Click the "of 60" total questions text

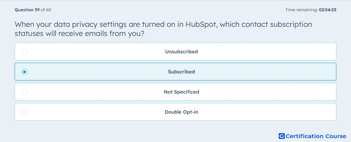coord(46,10)
